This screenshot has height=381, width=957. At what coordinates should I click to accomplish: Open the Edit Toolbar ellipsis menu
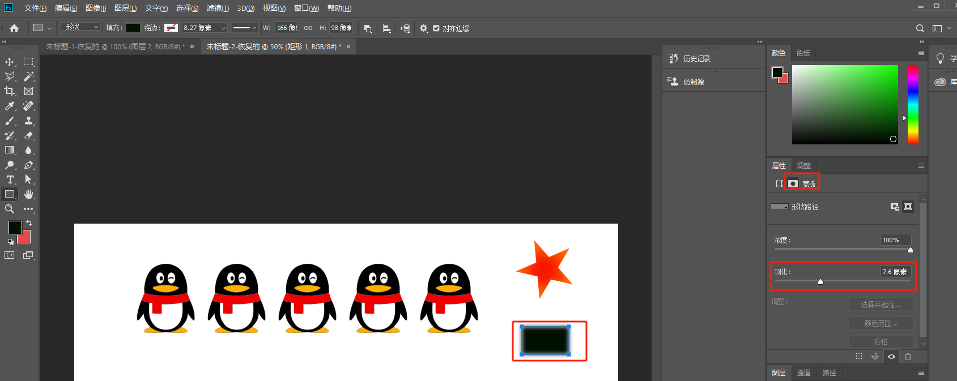pos(28,209)
